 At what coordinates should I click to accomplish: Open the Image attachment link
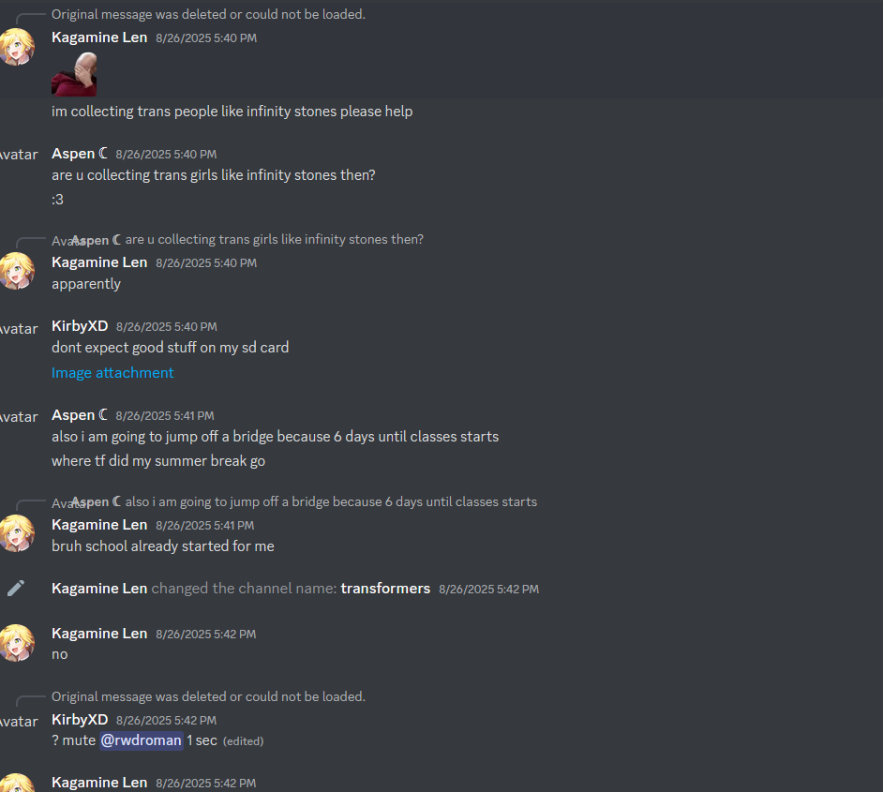pos(112,373)
